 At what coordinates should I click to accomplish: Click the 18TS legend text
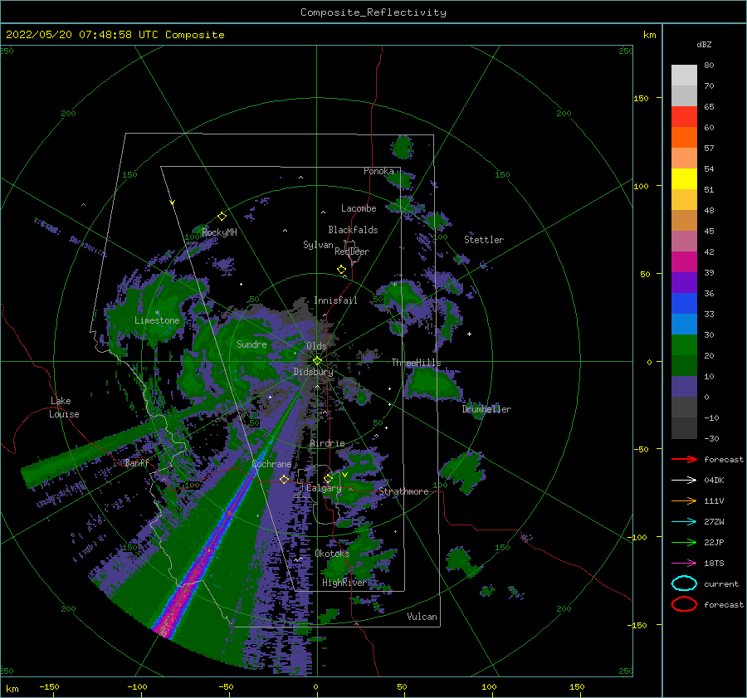tap(714, 564)
